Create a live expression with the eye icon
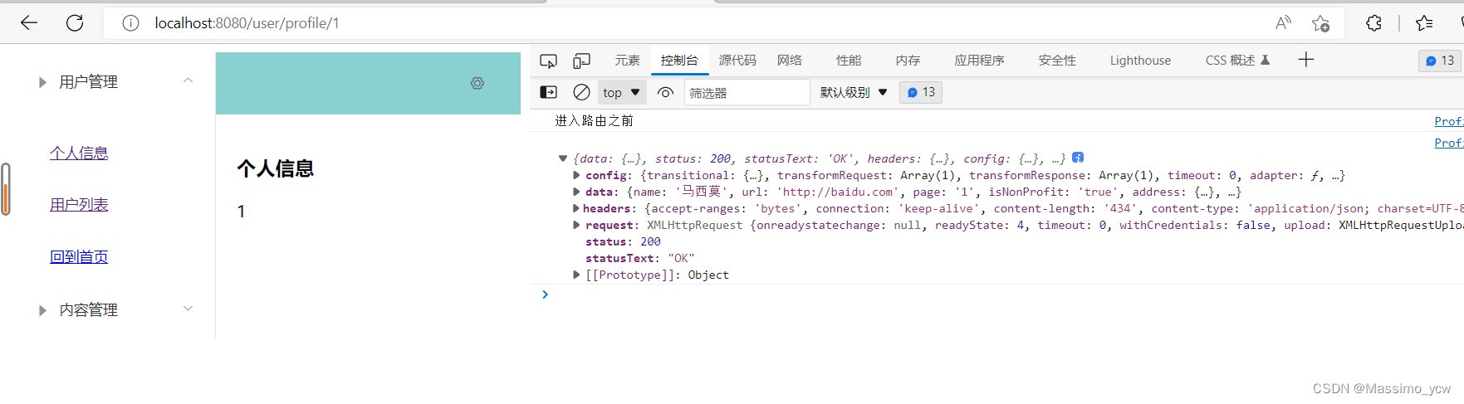 665,92
